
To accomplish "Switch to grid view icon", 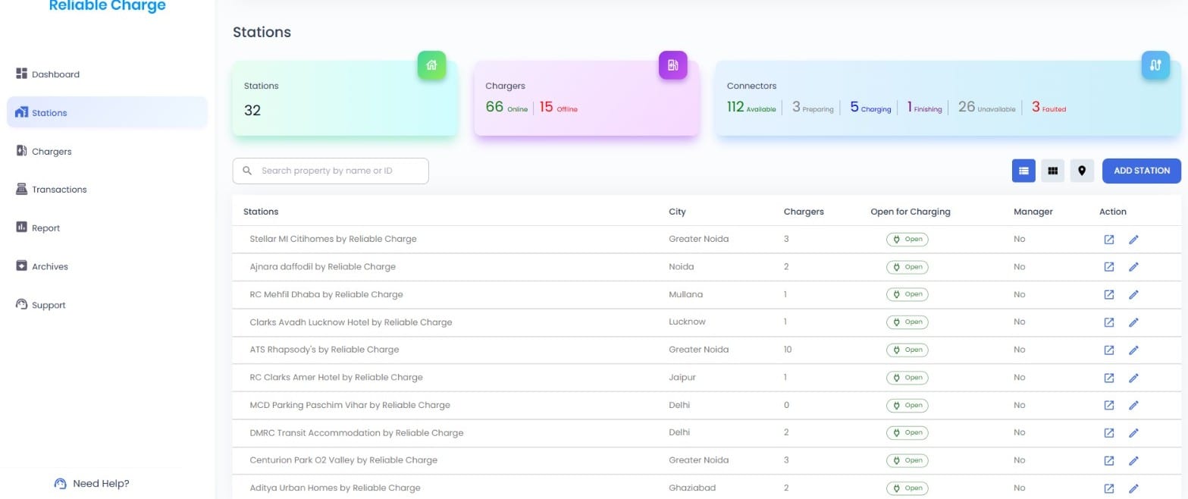I will pyautogui.click(x=1052, y=171).
